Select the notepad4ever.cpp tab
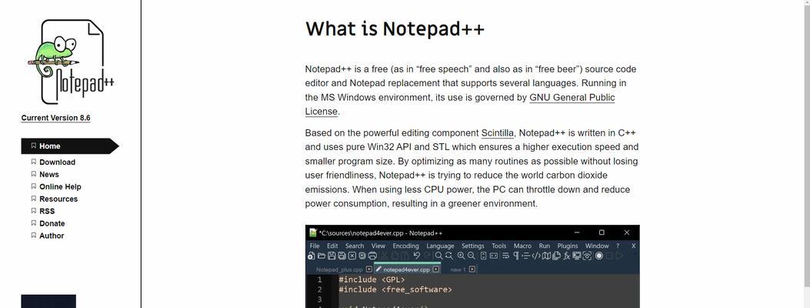Viewport: 810px width, 308px height. pyautogui.click(x=407, y=269)
